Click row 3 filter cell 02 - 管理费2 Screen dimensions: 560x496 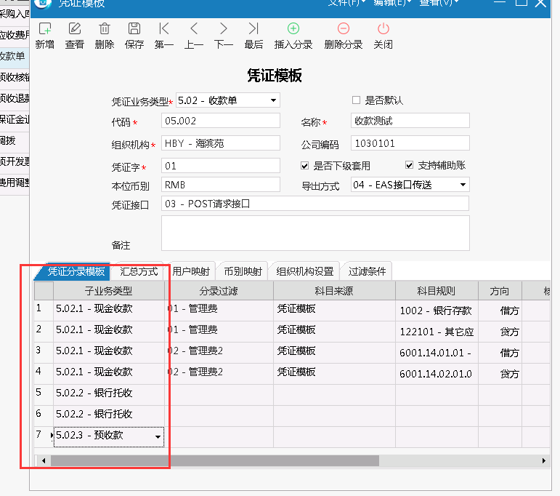[x=219, y=351]
